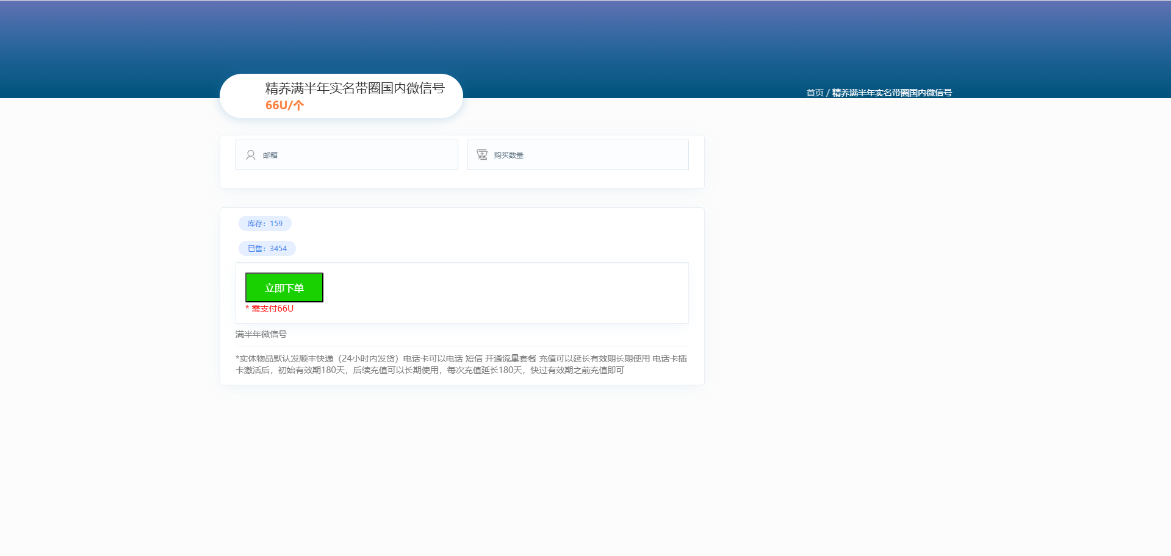Screen dimensions: 1171x556
Task: Click the red 需支付66U notice
Action: click(x=270, y=308)
